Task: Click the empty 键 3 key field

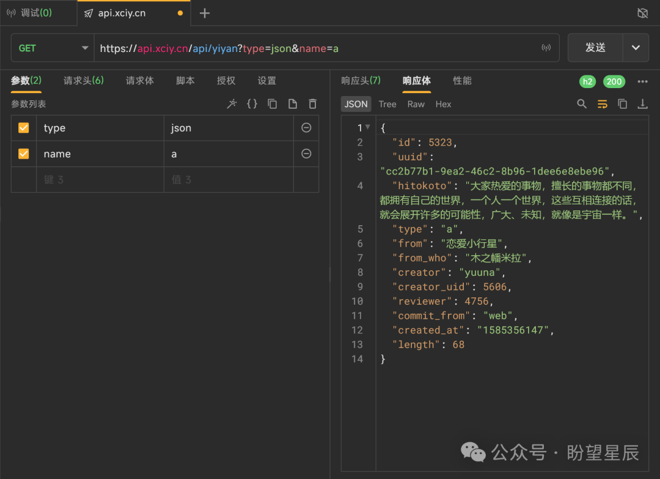Action: [x=100, y=180]
